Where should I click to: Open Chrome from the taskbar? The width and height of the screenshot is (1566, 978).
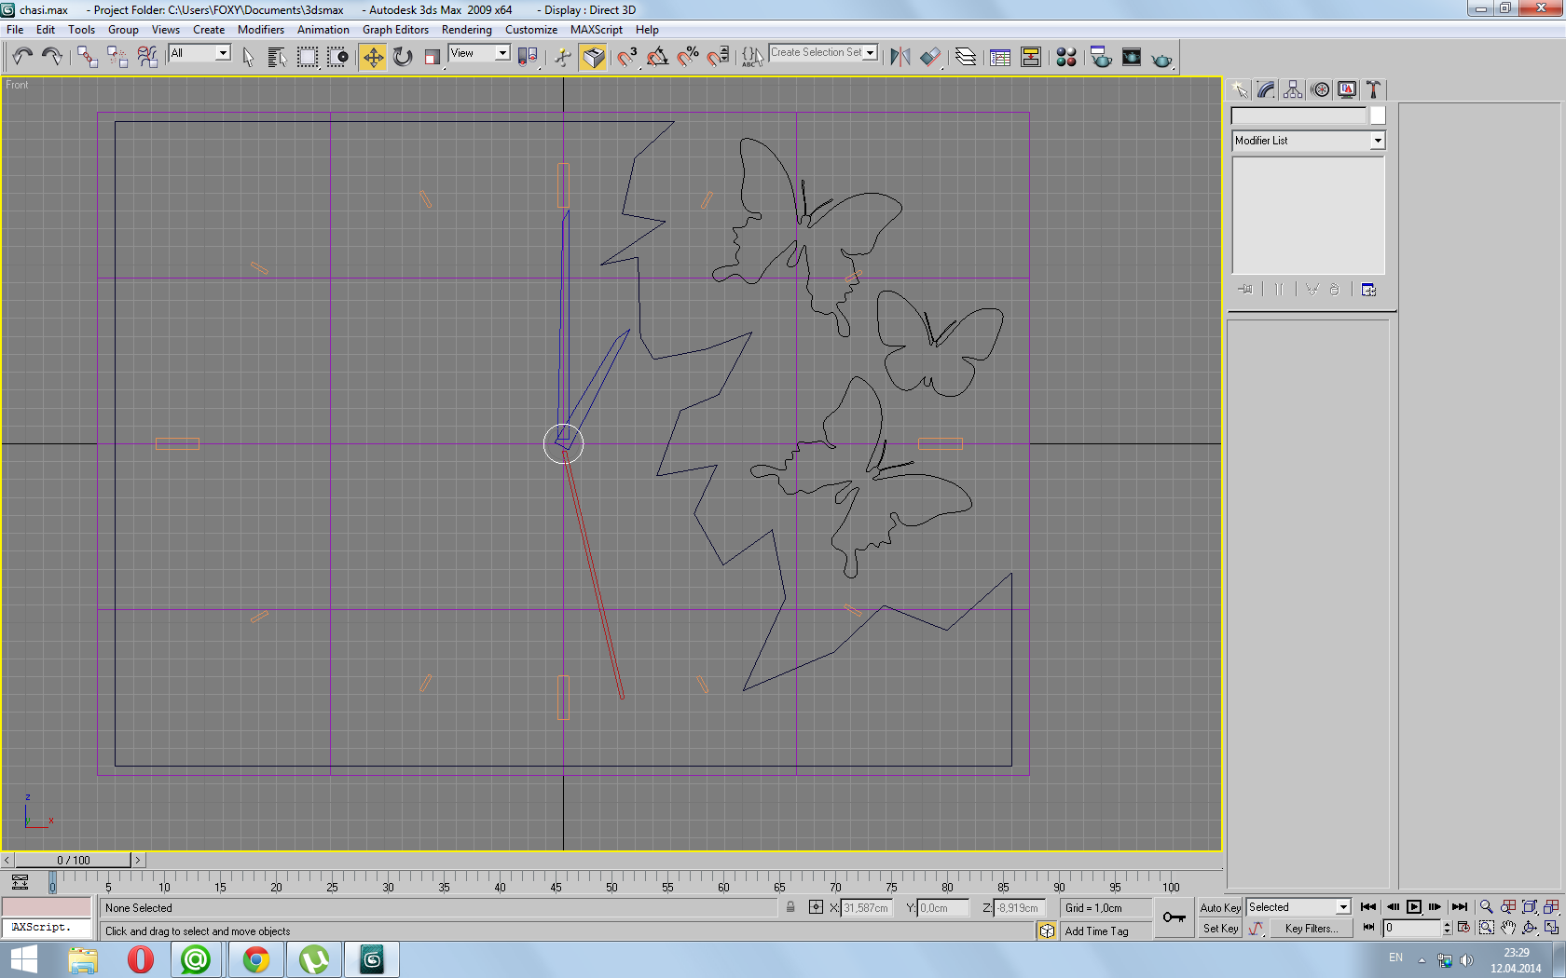255,959
